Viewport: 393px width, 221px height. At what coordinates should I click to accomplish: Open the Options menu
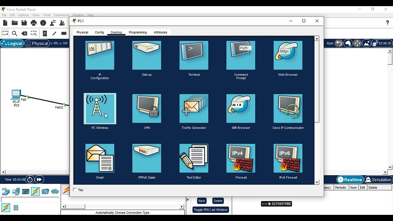[23, 15]
